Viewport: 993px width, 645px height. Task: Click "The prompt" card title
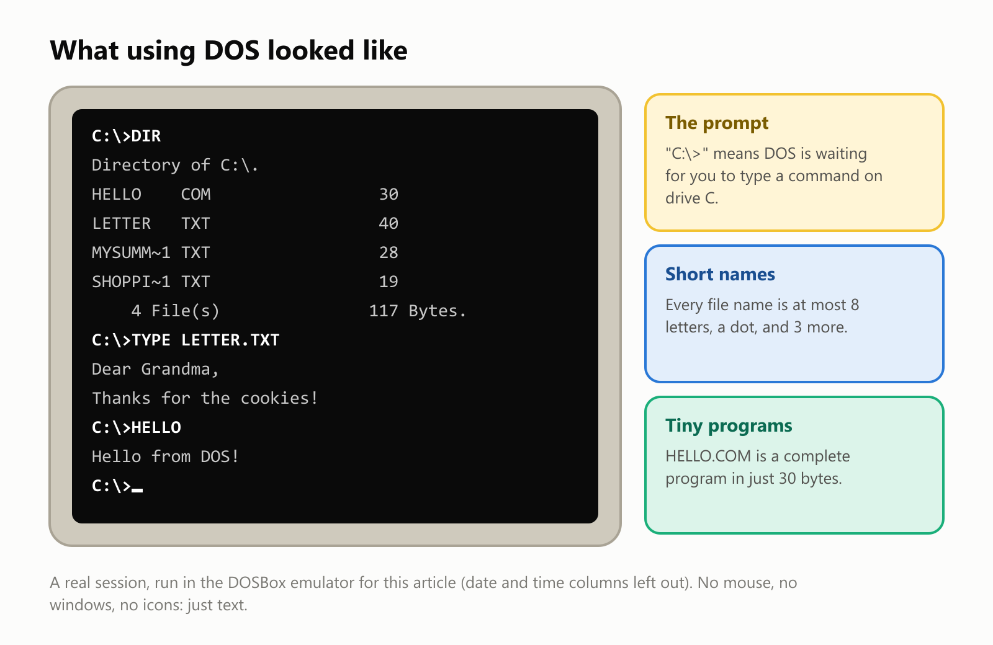[x=717, y=123]
